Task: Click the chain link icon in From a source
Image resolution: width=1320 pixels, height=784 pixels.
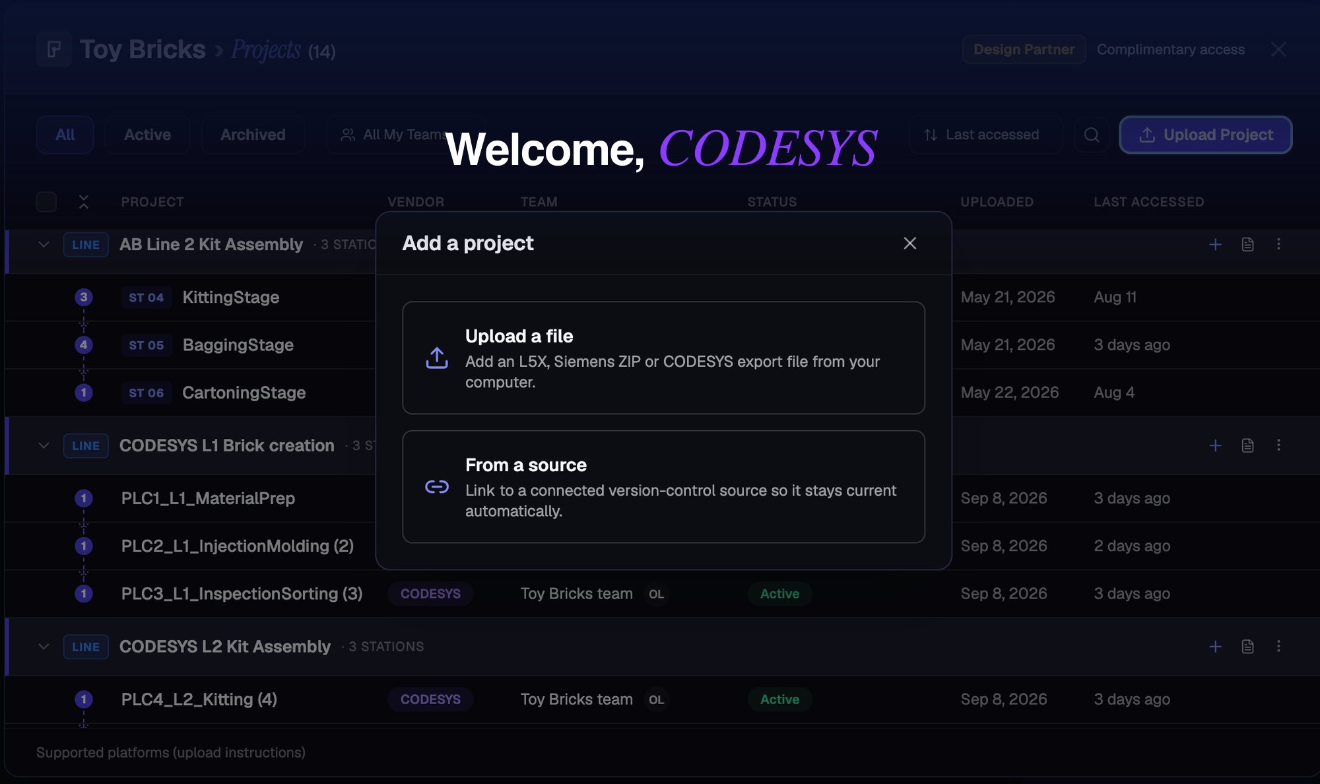Action: pyautogui.click(x=437, y=487)
